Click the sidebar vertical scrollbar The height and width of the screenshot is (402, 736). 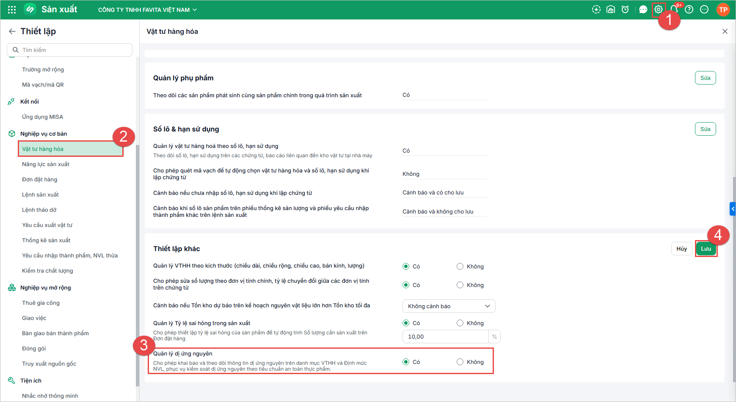[137, 265]
